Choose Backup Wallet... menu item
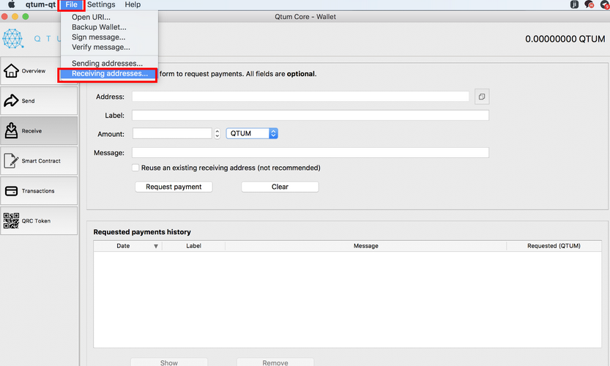 [109, 27]
